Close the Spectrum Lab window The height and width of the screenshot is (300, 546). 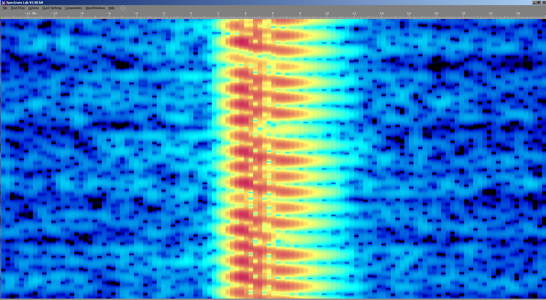click(x=543, y=3)
